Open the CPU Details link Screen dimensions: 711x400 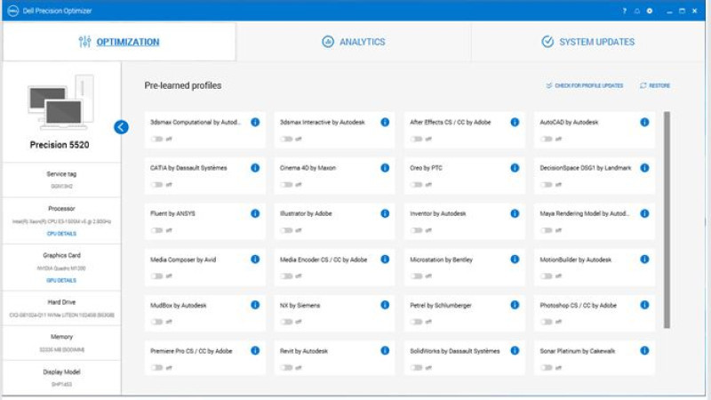(x=61, y=234)
